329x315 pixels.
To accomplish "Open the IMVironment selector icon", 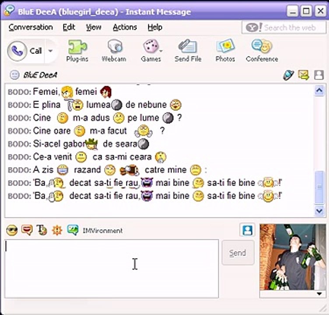I will pos(73,230).
